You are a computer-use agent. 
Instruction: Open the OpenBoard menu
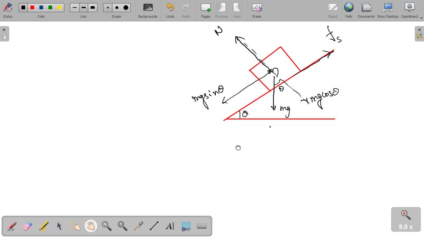[410, 10]
